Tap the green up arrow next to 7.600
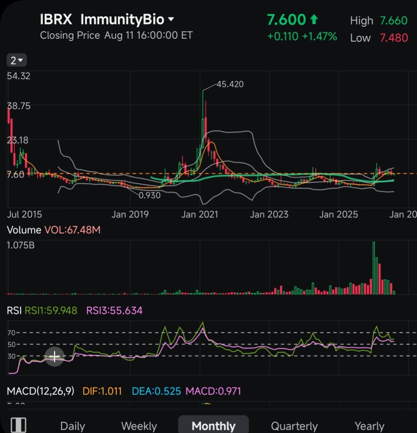Screen dimensions: 417x433 tap(314, 19)
